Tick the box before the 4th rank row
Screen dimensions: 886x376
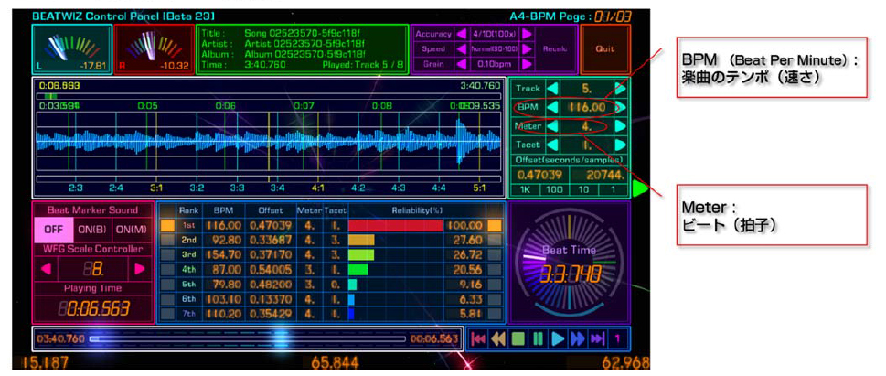pyautogui.click(x=167, y=270)
